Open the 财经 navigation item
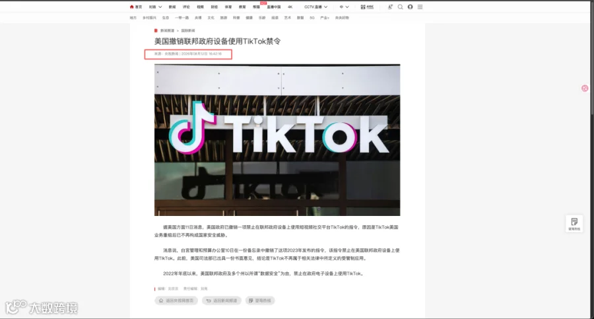This screenshot has height=319, width=594. tap(214, 7)
